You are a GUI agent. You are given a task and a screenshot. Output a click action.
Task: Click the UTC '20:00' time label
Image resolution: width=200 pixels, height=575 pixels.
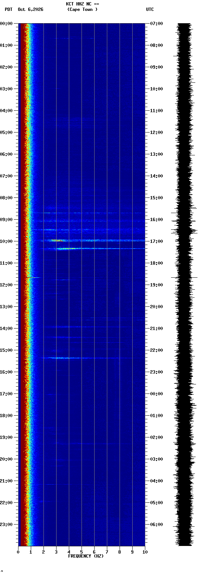(x=157, y=307)
